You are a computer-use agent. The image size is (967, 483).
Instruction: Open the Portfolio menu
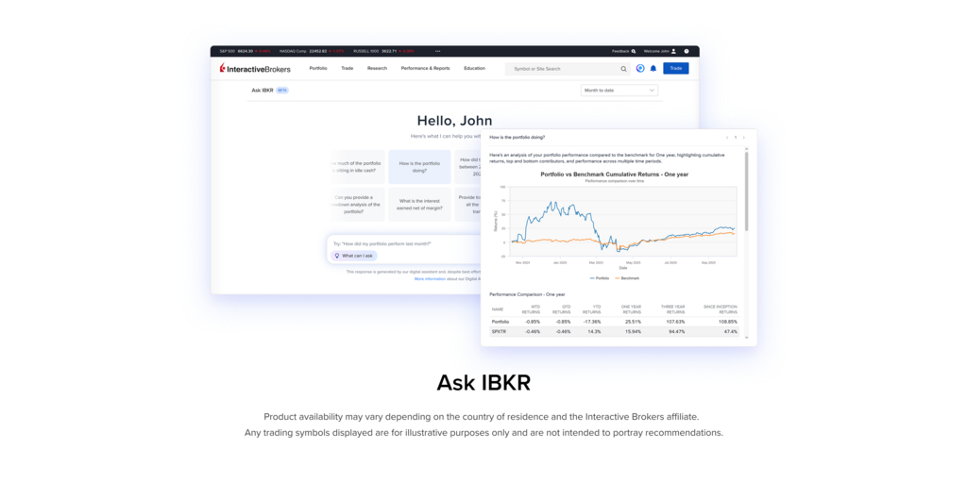point(318,68)
